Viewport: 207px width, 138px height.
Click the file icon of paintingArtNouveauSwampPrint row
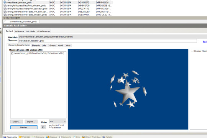(5, 8)
